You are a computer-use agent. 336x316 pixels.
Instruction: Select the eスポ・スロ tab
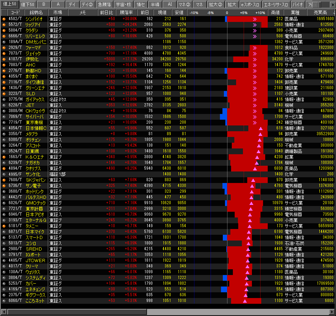pos(250,4)
